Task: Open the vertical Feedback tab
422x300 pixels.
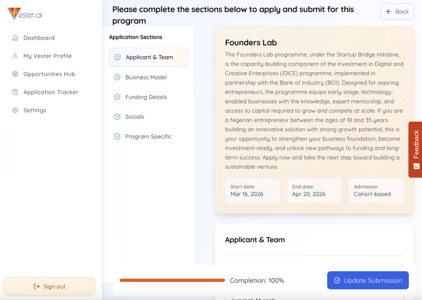Action: [415, 144]
